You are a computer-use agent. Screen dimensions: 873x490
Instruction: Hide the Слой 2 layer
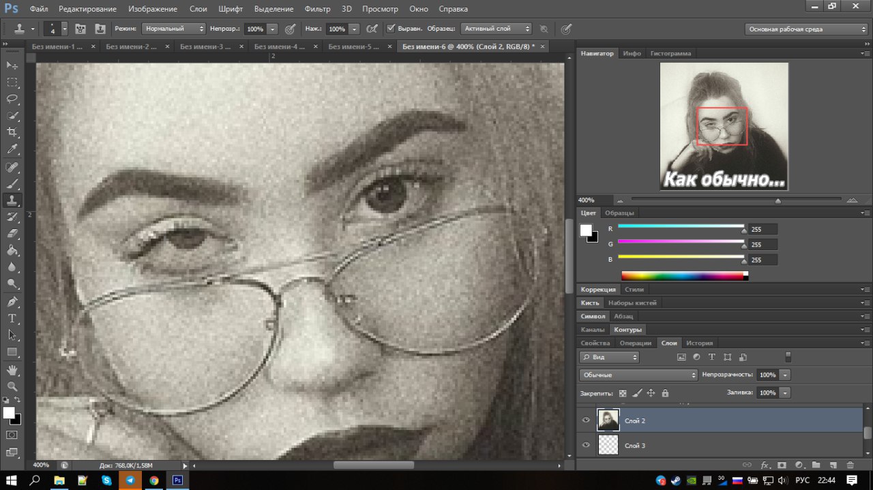[586, 420]
